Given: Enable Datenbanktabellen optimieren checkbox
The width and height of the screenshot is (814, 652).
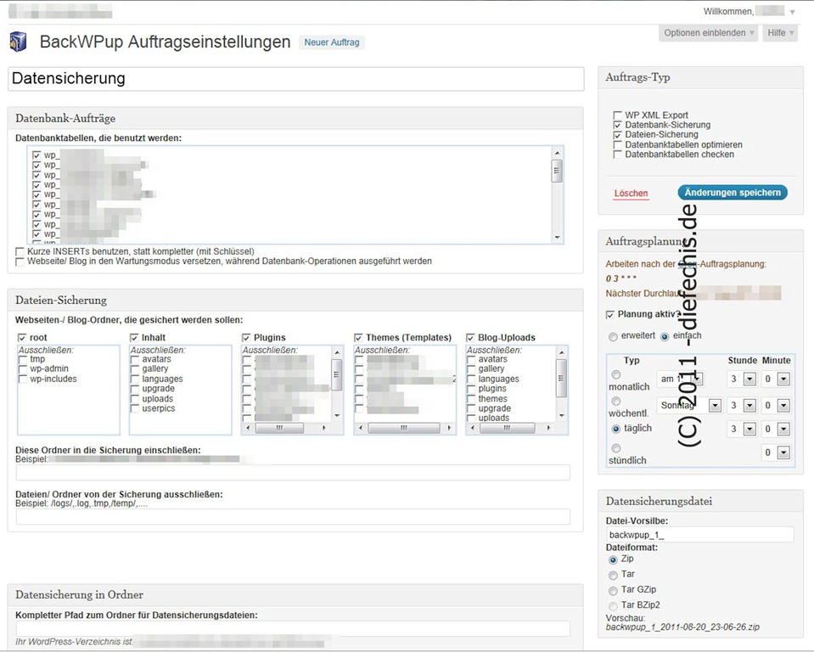Looking at the screenshot, I should [617, 145].
